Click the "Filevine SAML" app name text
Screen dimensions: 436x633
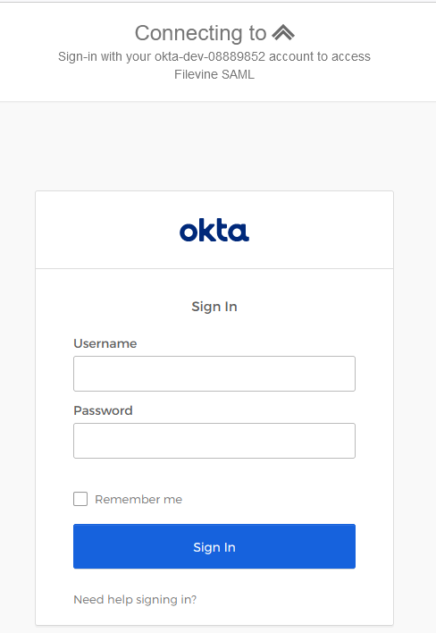pos(214,75)
